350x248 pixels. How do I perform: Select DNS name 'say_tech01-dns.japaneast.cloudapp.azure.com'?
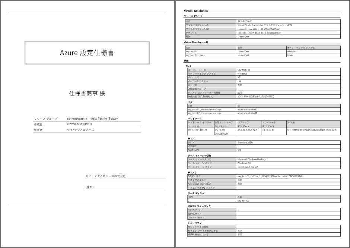pyautogui.click(x=312, y=130)
